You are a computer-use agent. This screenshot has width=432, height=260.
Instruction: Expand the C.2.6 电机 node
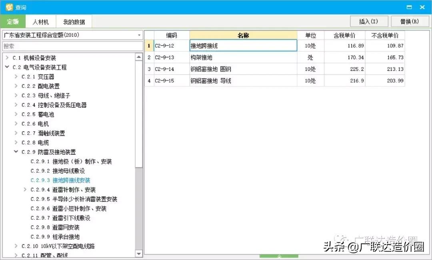16,124
